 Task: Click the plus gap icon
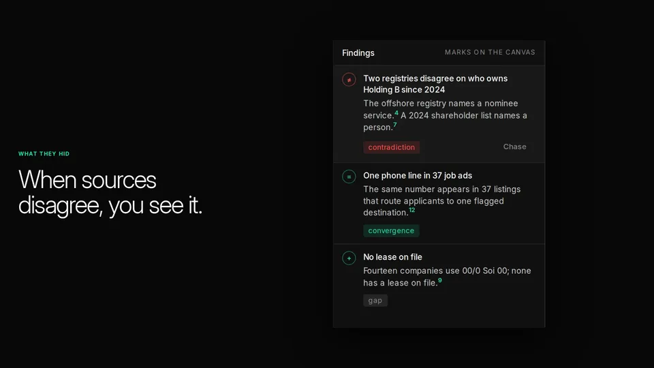[349, 258]
